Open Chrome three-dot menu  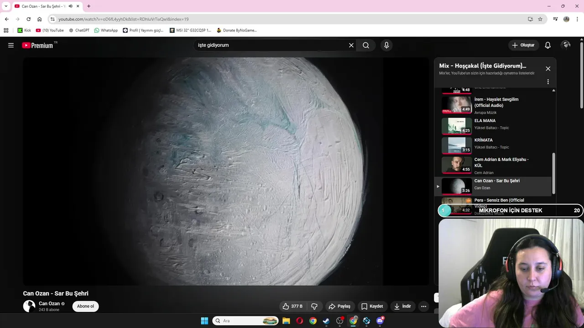pyautogui.click(x=577, y=19)
